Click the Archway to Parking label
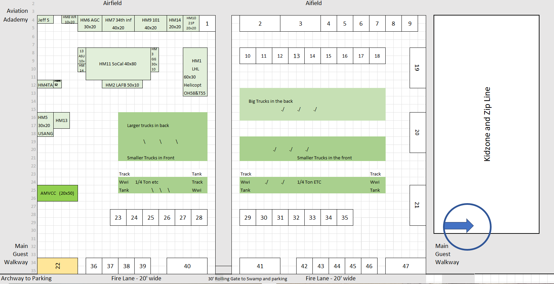This screenshot has height=284, width=554. click(x=26, y=278)
